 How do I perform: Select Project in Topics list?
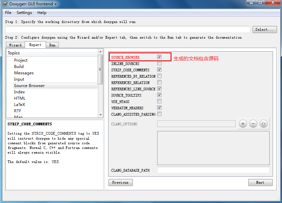(21, 60)
